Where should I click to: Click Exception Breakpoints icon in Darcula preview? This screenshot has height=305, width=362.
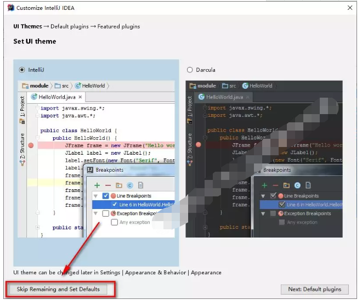281,213
